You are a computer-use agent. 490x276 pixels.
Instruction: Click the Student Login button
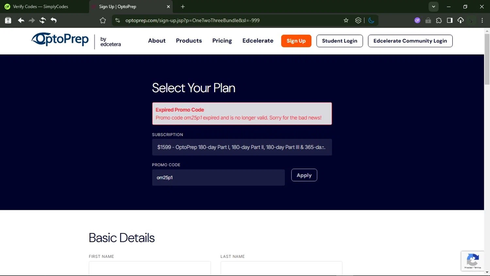point(340,41)
